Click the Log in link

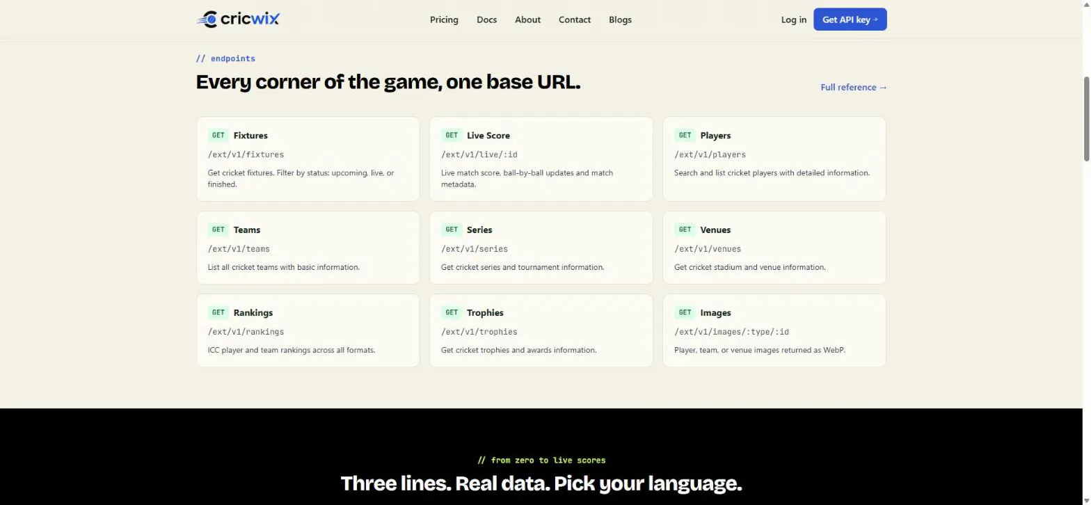(x=793, y=19)
